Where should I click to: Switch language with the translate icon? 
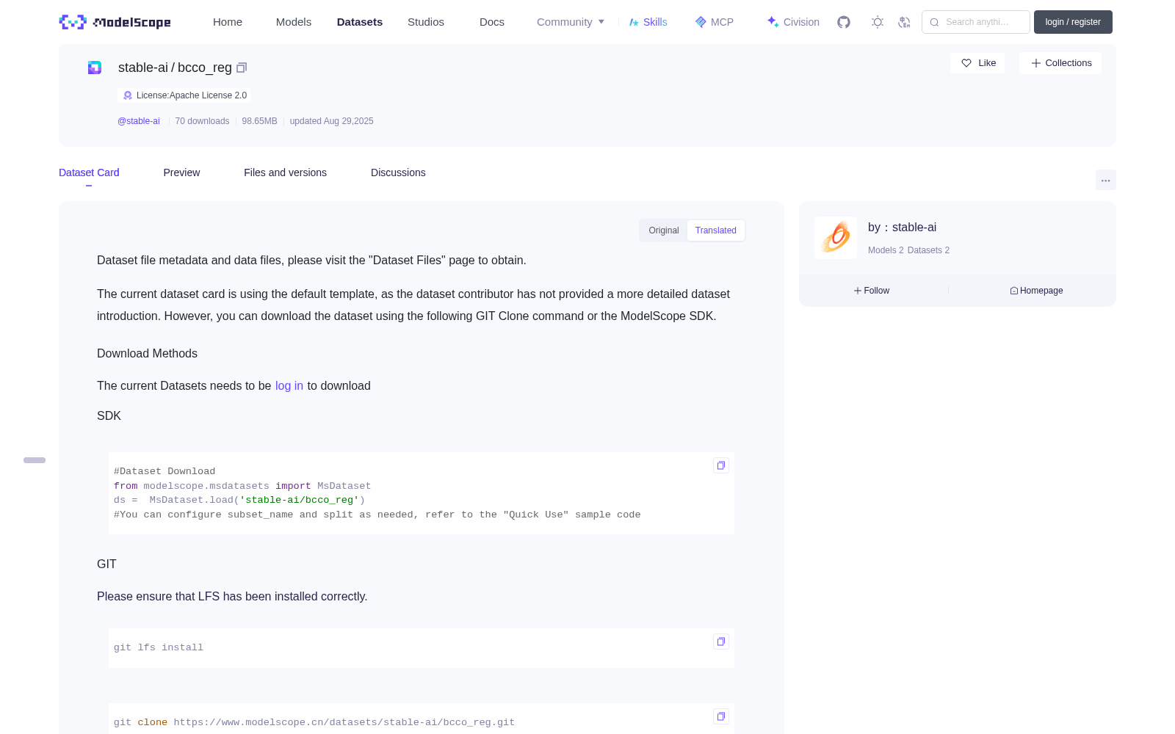click(904, 22)
